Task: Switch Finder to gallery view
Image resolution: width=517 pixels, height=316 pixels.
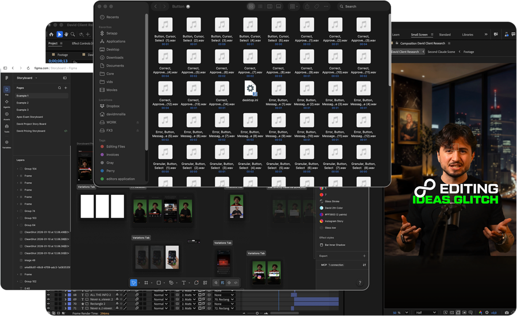Action: coord(279,6)
